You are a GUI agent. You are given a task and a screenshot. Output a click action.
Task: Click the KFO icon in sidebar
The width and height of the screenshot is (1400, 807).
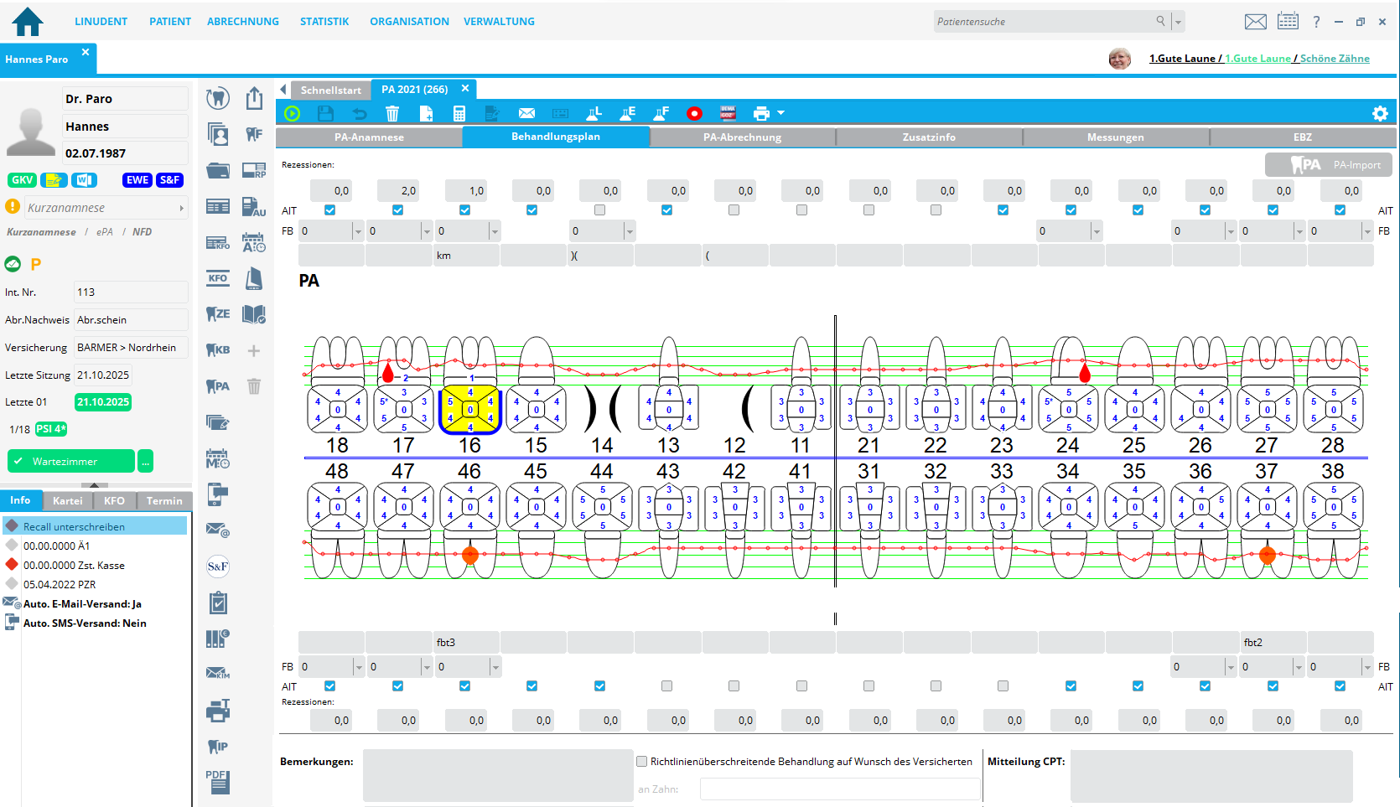[218, 278]
